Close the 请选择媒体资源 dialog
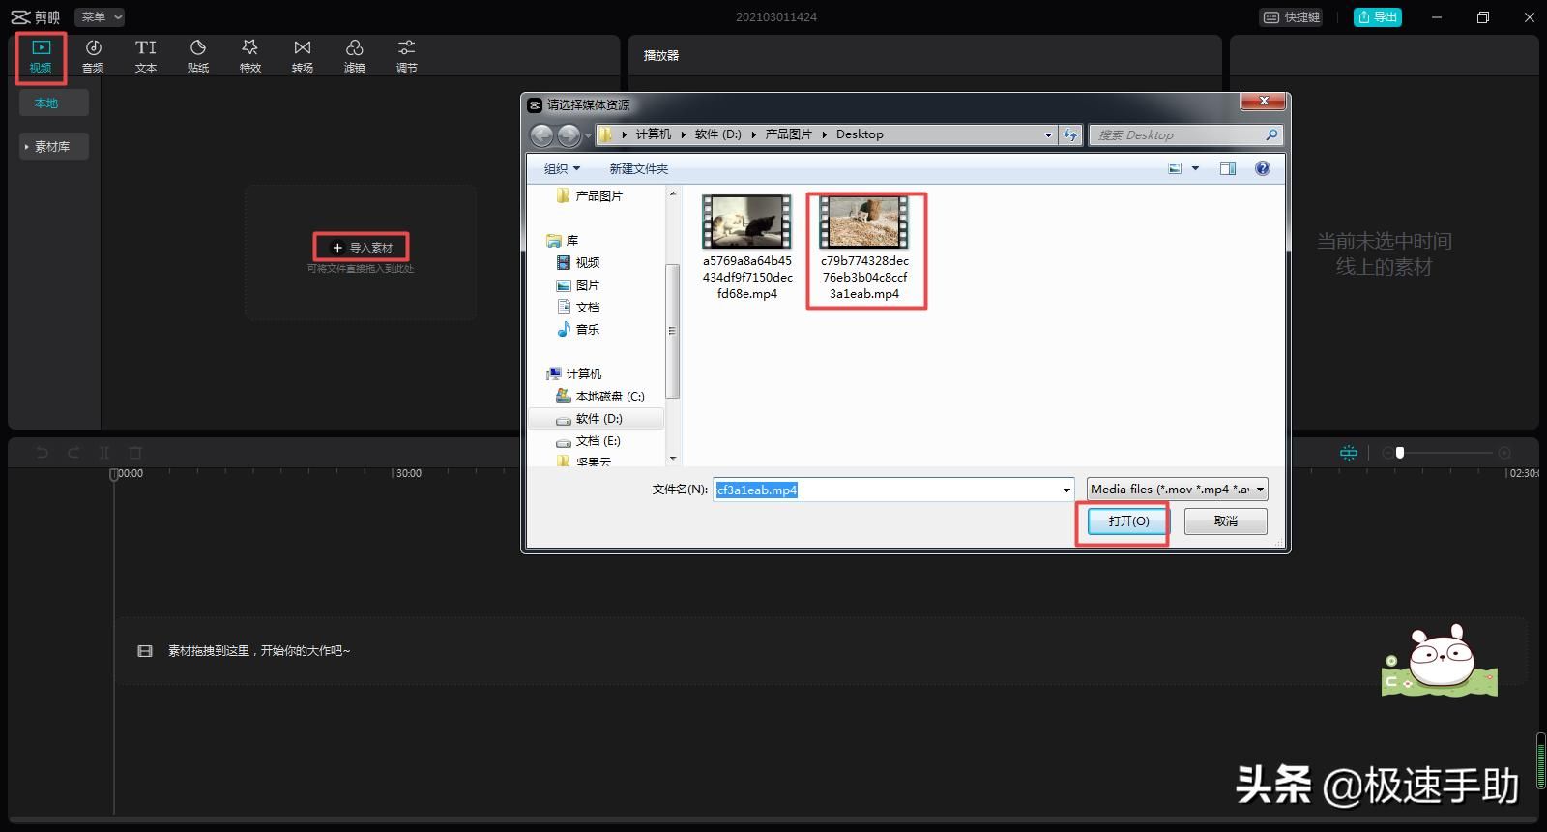This screenshot has height=832, width=1547. pyautogui.click(x=1263, y=101)
